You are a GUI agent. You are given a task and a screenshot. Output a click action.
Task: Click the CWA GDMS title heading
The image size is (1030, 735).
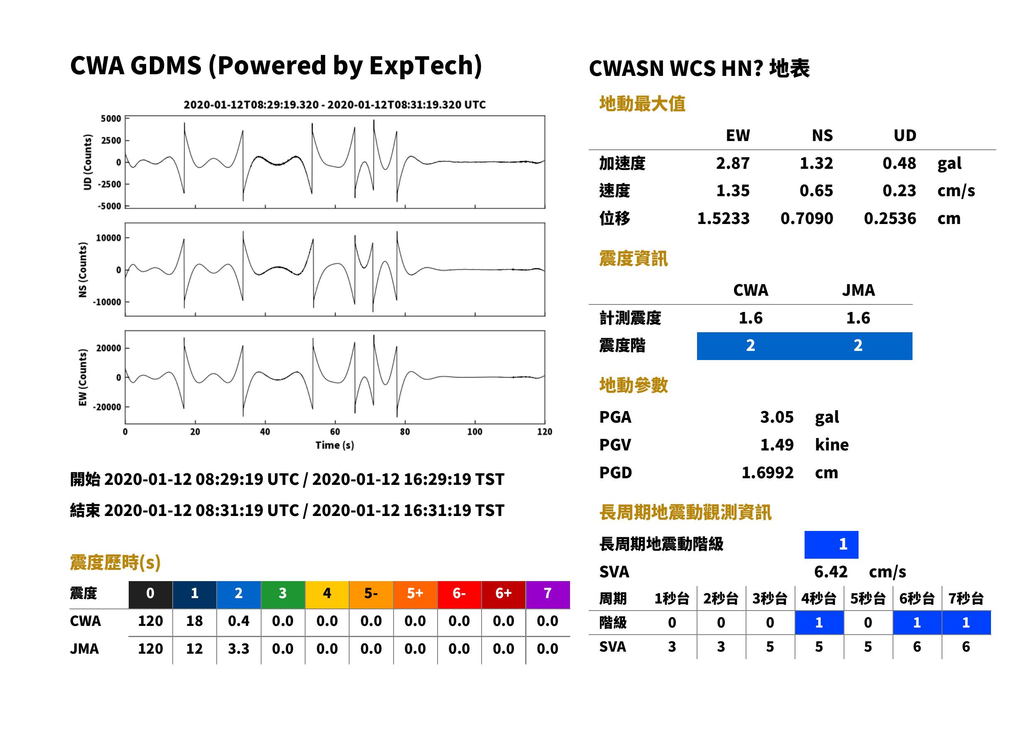click(276, 66)
